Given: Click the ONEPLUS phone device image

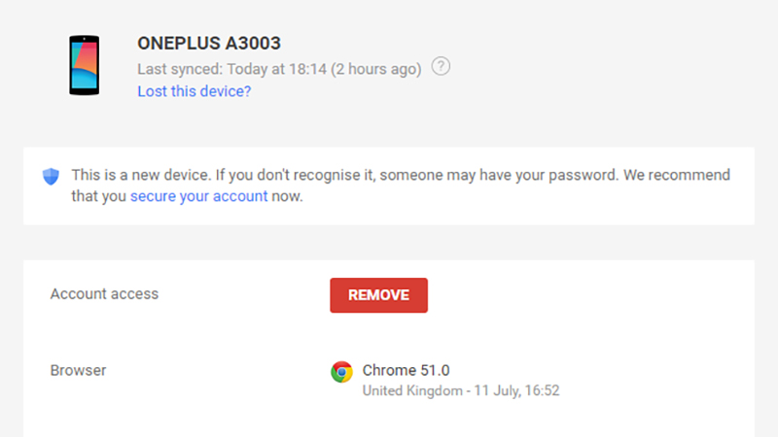Looking at the screenshot, I should (x=84, y=65).
